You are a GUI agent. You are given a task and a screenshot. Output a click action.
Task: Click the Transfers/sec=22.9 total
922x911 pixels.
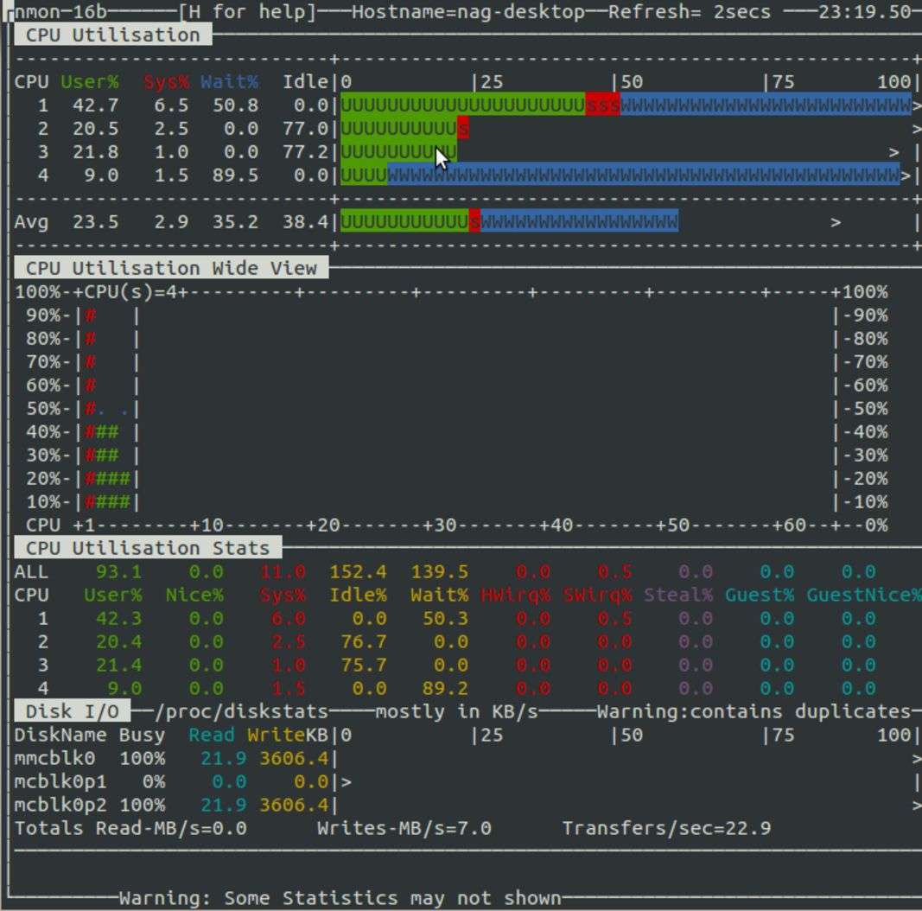point(666,828)
